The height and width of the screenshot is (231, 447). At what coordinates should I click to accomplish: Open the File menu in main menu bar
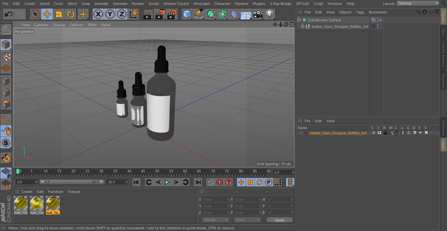5,4
